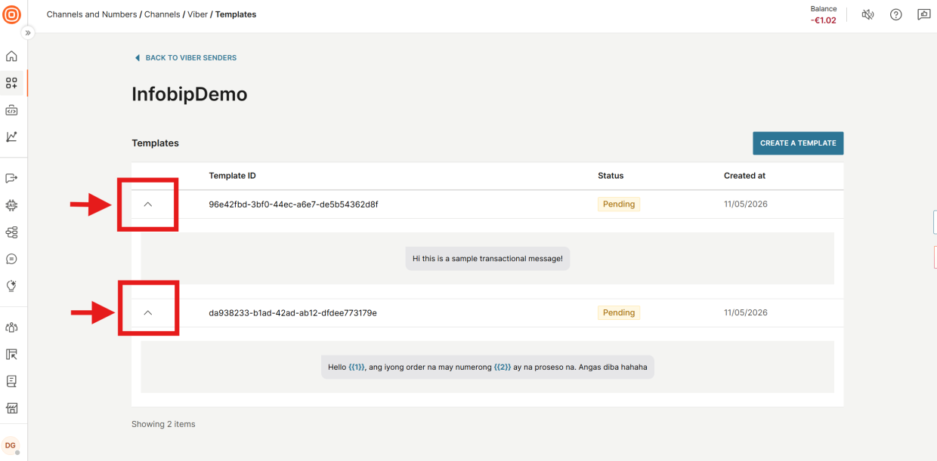This screenshot has width=937, height=461.
Task: Open the chat bubble icon in the sidebar
Action: 11,259
